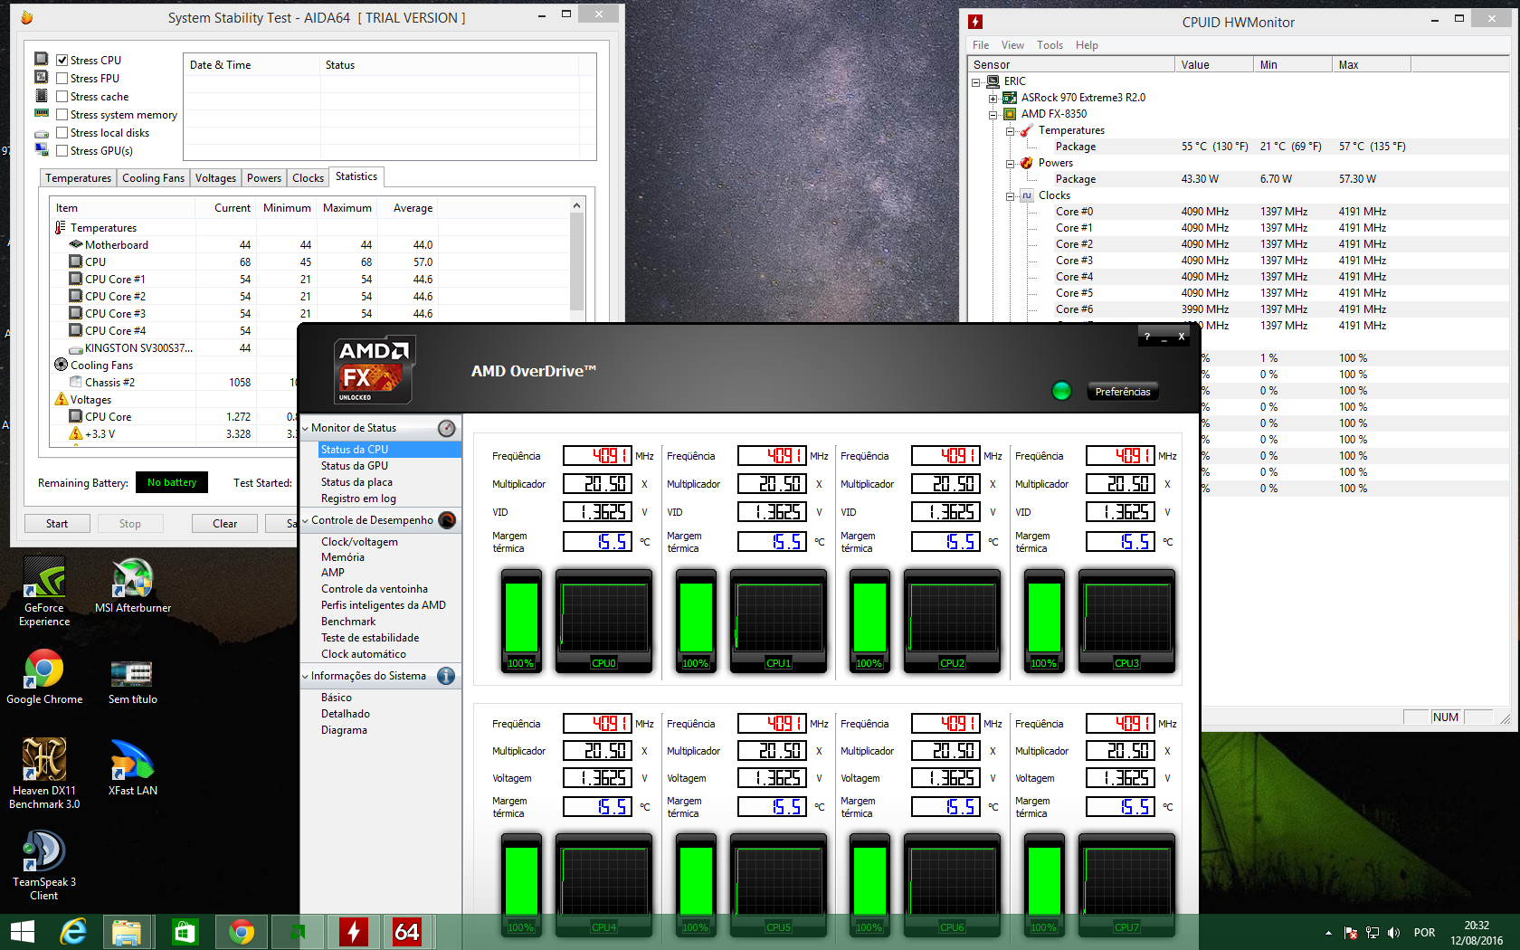
Task: Enable the Stress FPU checkbox
Action: tap(62, 78)
